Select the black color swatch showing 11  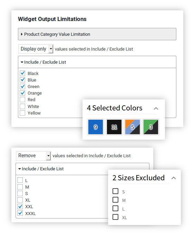[114, 127]
